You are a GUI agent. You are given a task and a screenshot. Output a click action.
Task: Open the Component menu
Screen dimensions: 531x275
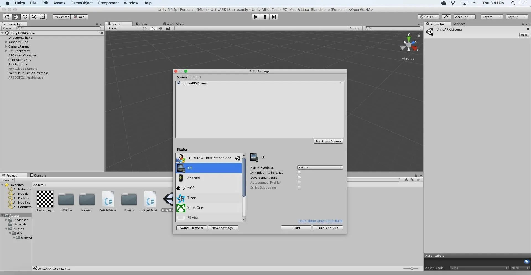pyautogui.click(x=108, y=3)
